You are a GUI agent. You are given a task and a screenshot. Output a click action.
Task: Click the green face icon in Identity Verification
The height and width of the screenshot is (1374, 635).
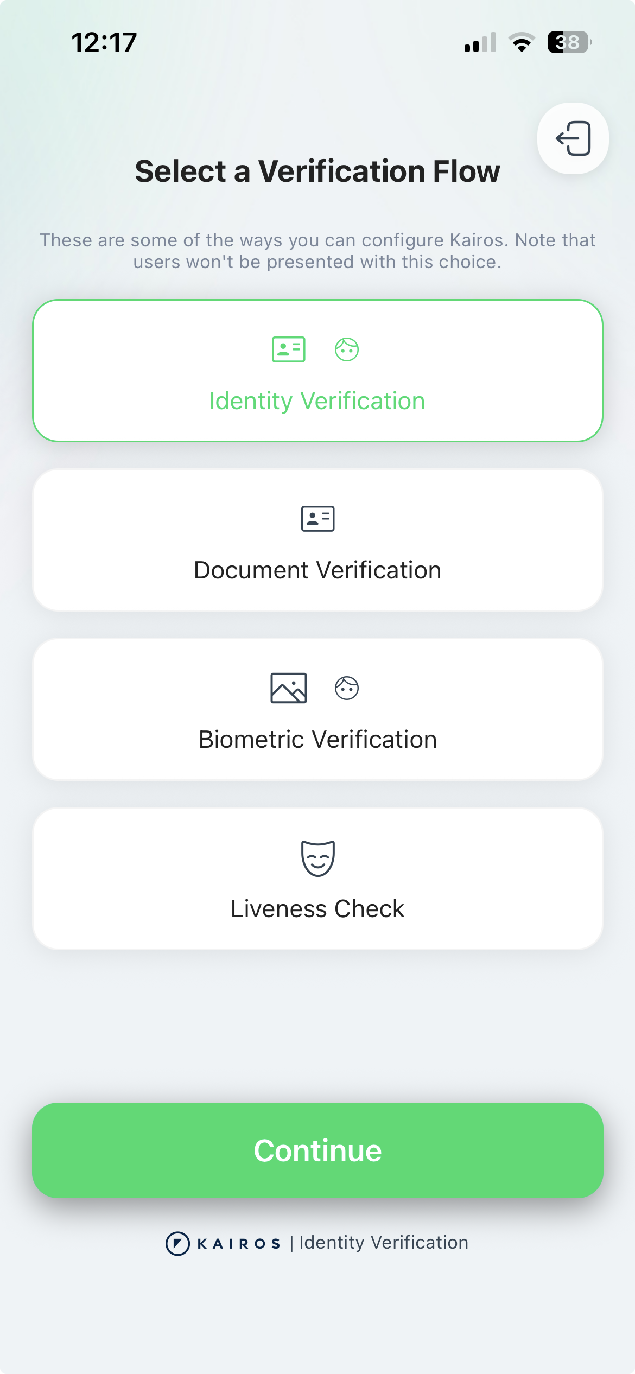(347, 349)
